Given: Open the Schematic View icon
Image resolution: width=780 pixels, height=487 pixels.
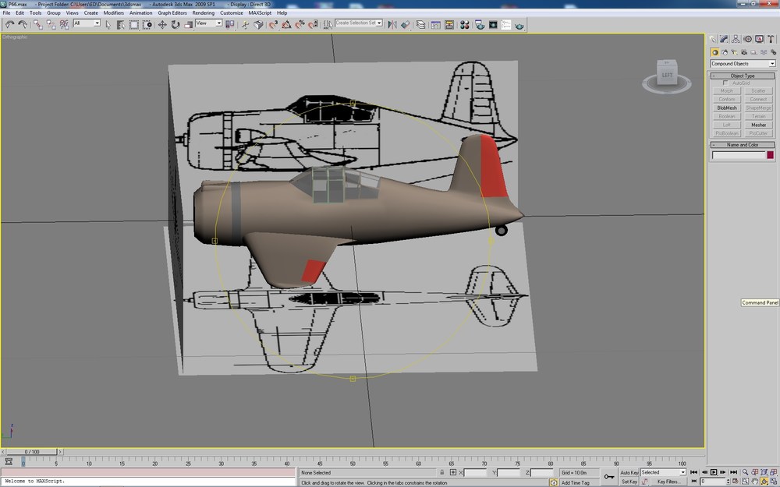Looking at the screenshot, I should [448, 24].
